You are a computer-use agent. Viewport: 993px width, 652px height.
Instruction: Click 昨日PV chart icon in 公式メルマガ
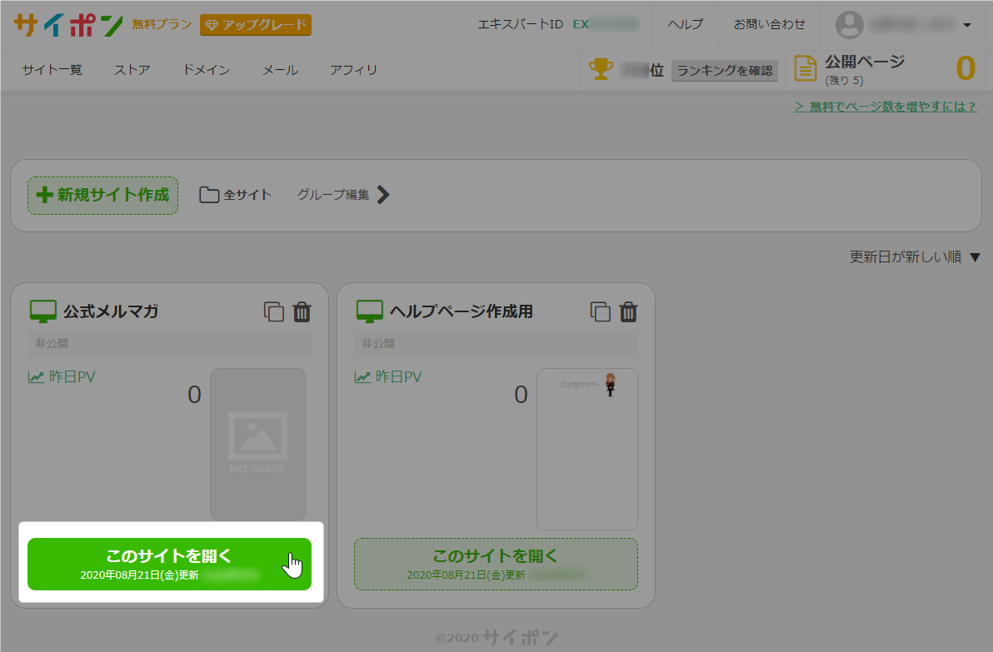pyautogui.click(x=36, y=377)
